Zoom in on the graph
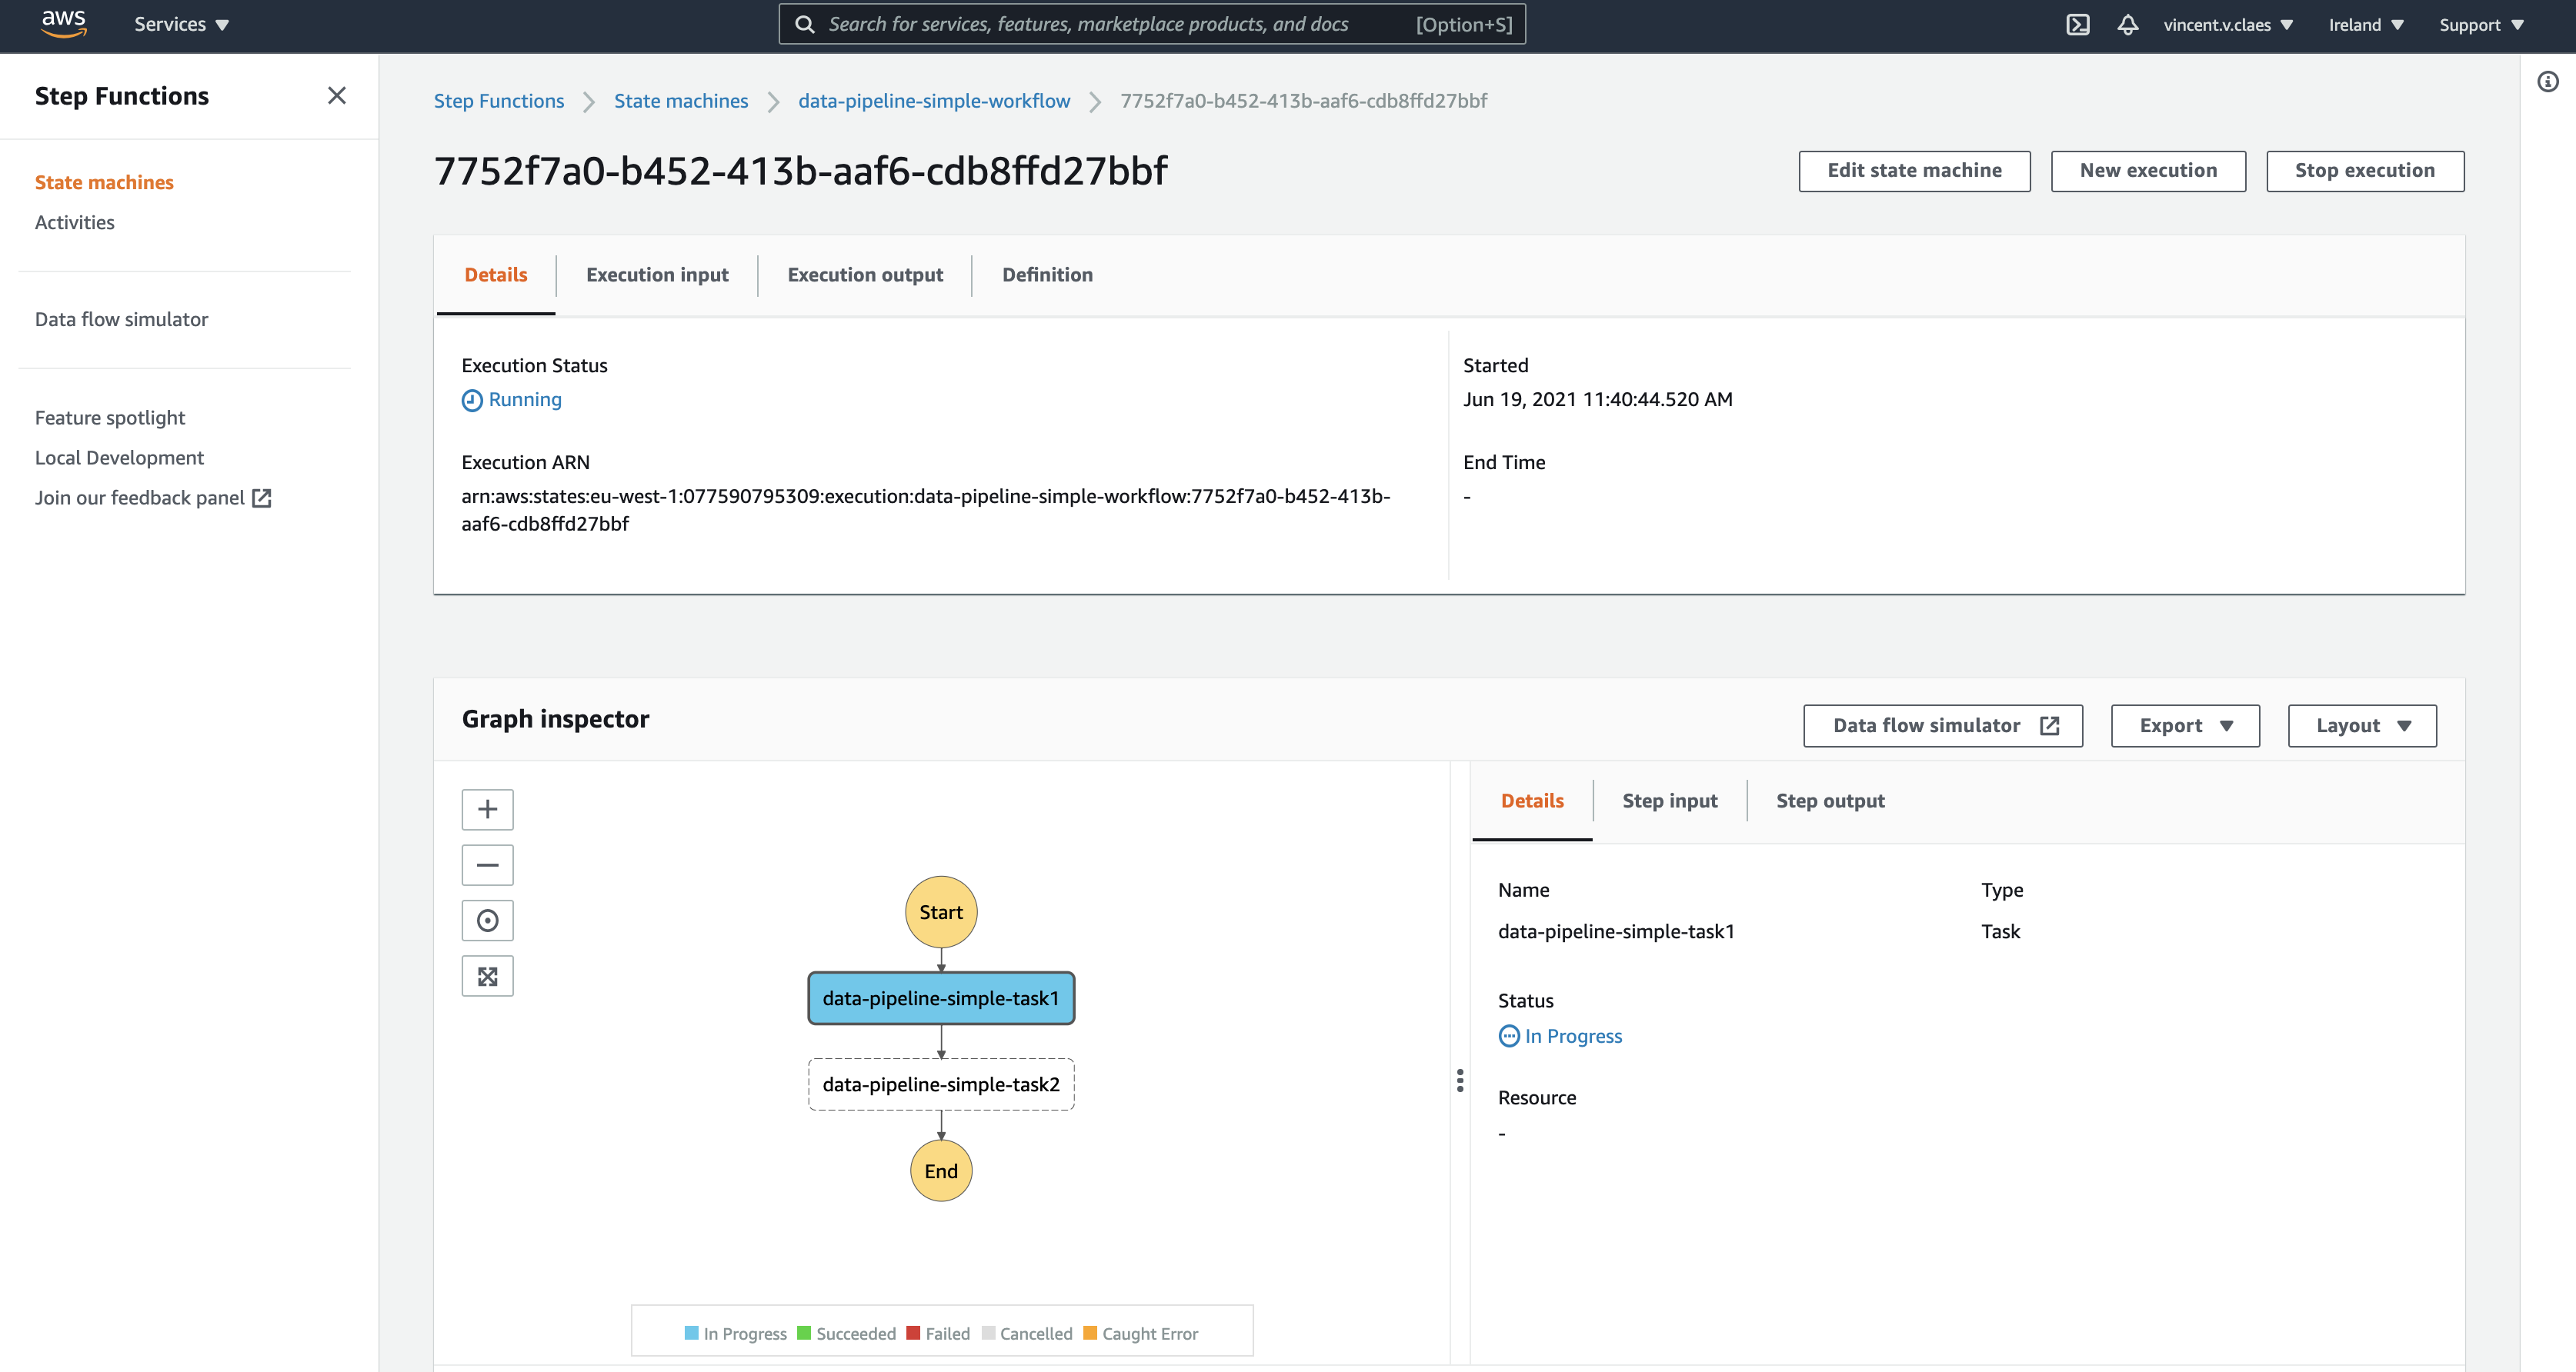Screen dimensions: 2576x1372 tap(487, 809)
